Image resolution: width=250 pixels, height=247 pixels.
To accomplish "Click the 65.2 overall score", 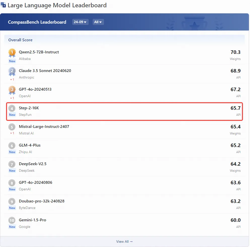I will click(x=235, y=146).
